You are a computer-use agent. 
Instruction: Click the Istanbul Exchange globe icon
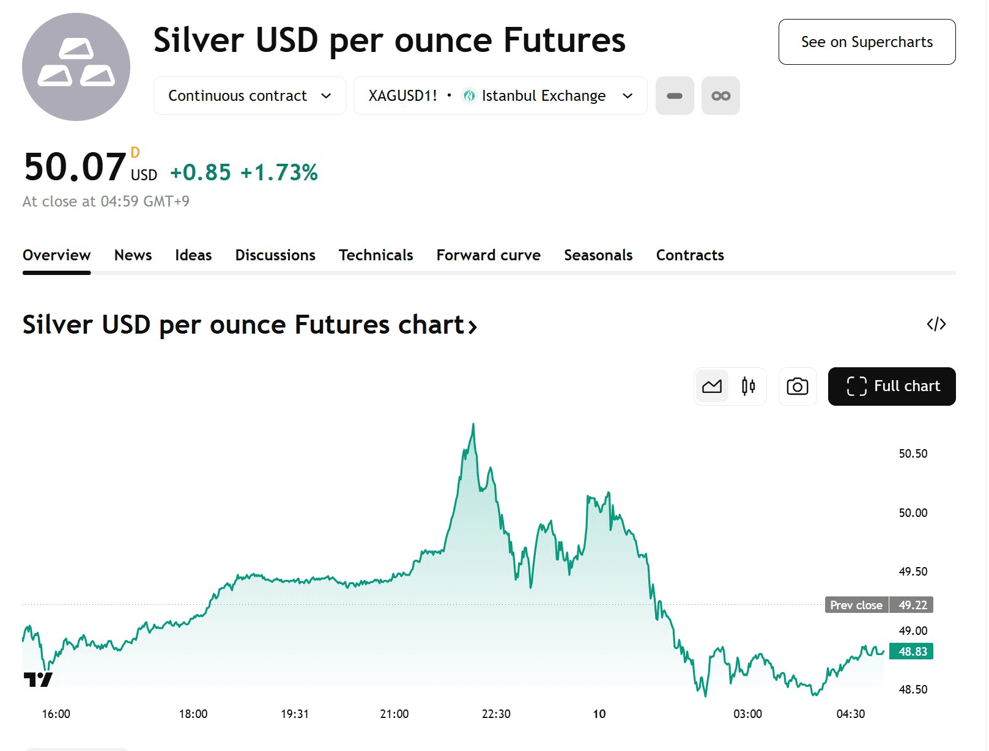tap(469, 96)
